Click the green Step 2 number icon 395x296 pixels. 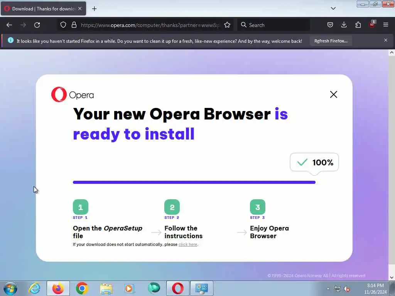click(172, 207)
